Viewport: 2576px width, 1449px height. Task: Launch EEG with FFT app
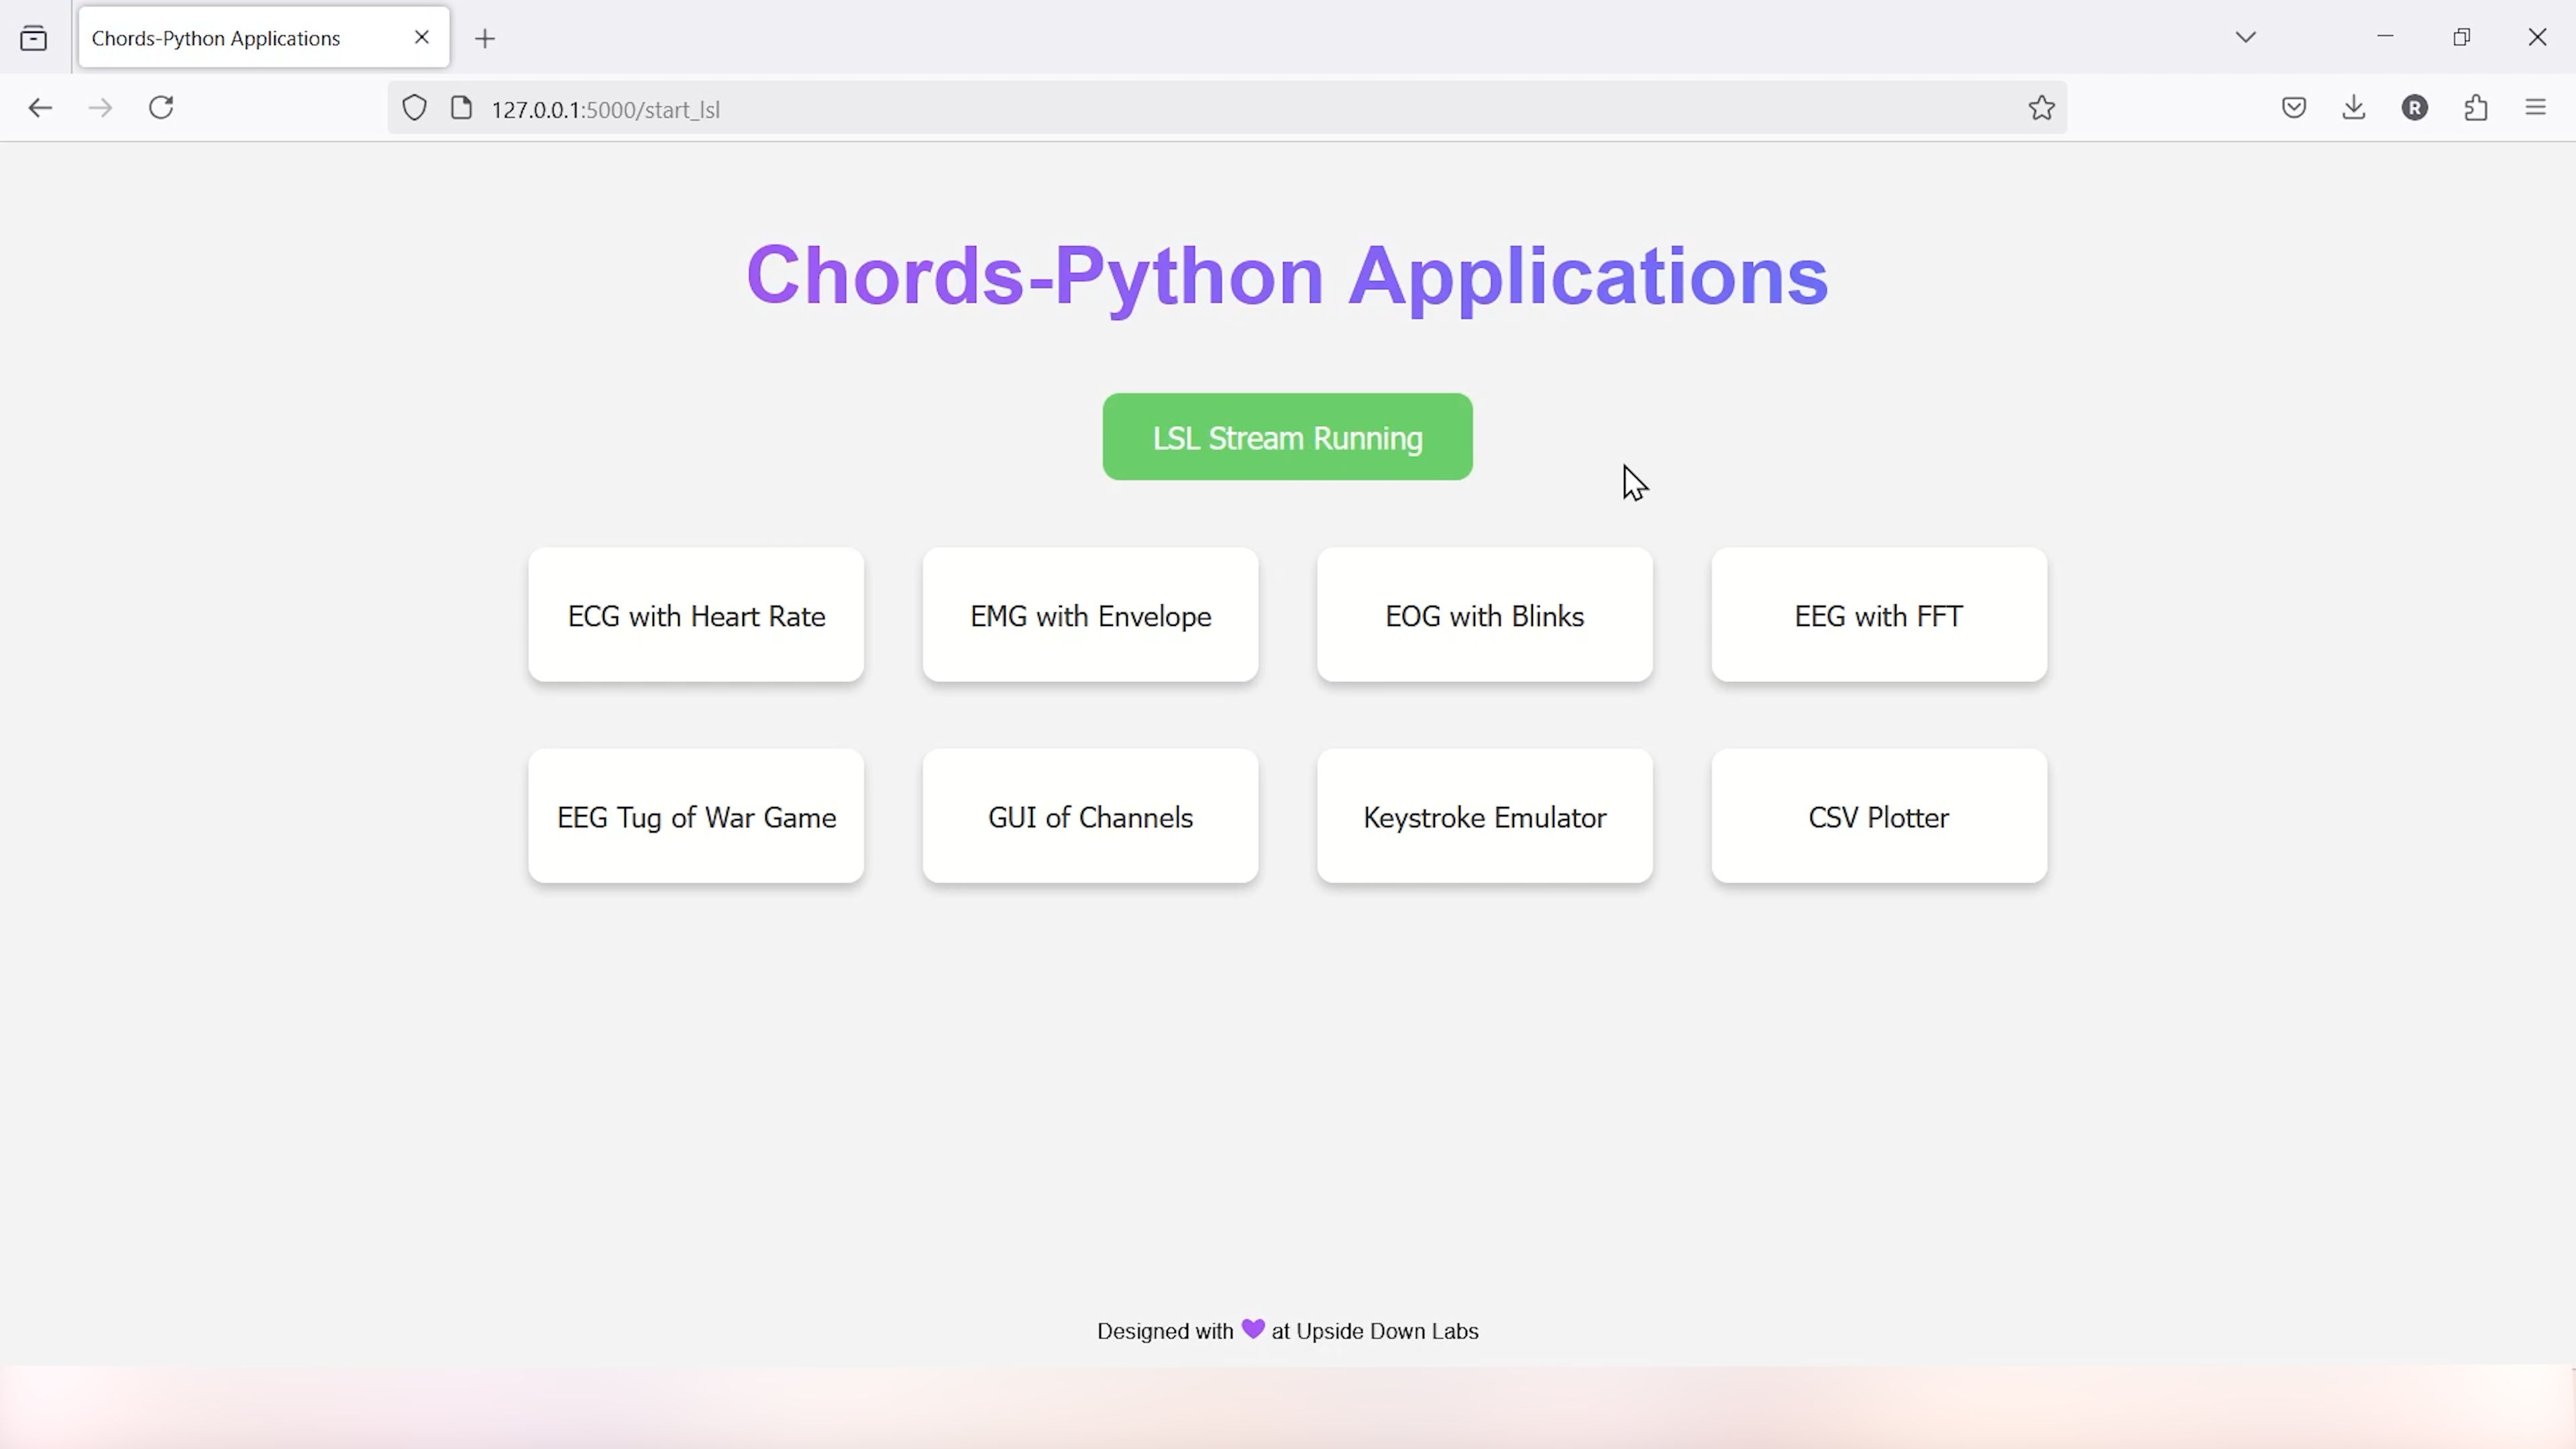(1879, 615)
